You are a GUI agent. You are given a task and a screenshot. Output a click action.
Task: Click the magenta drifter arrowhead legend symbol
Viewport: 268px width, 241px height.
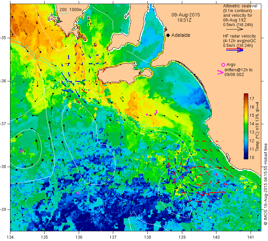(220, 72)
